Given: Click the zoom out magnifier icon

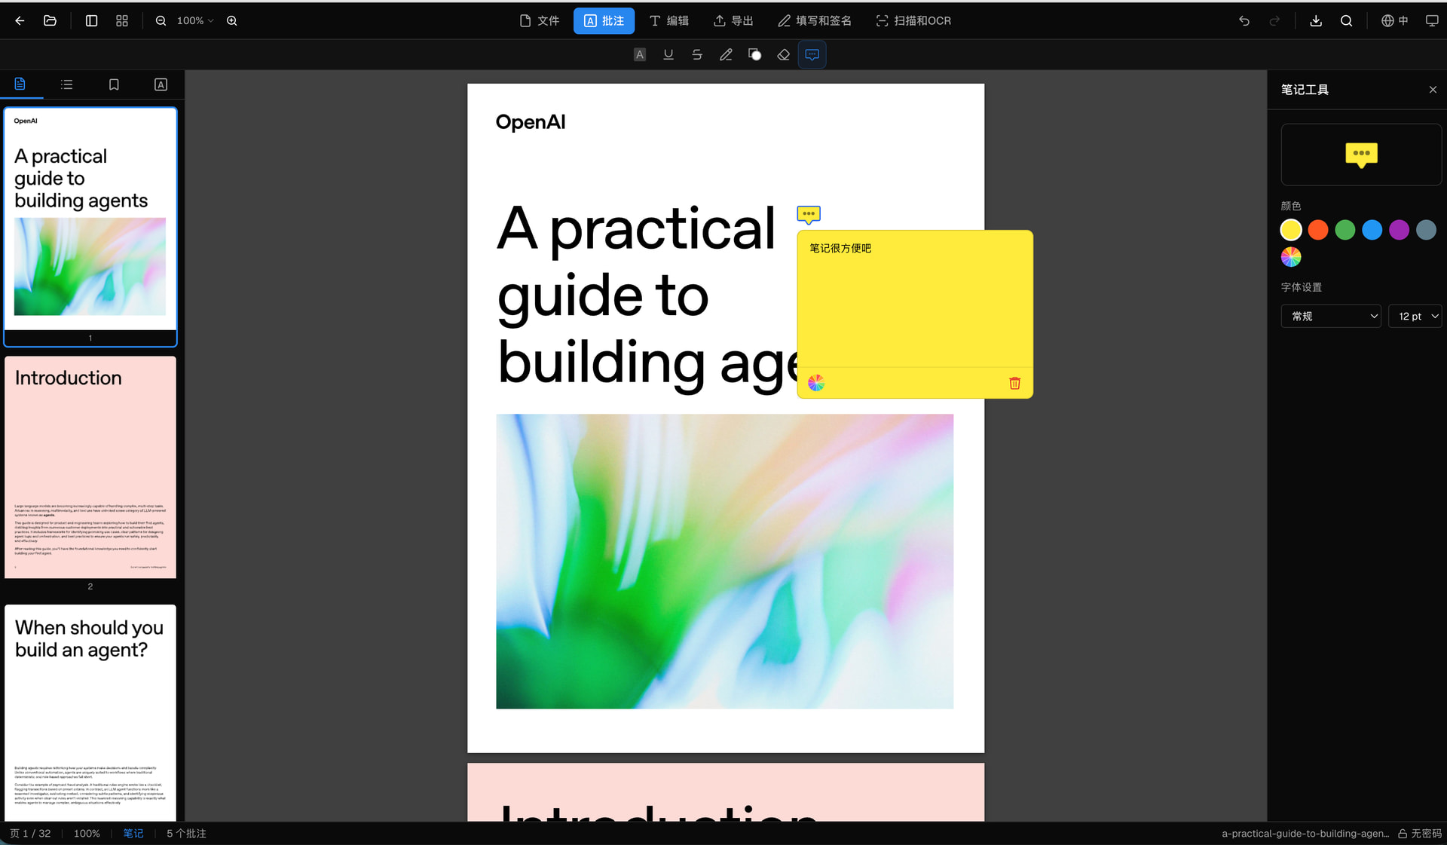Looking at the screenshot, I should [x=161, y=21].
